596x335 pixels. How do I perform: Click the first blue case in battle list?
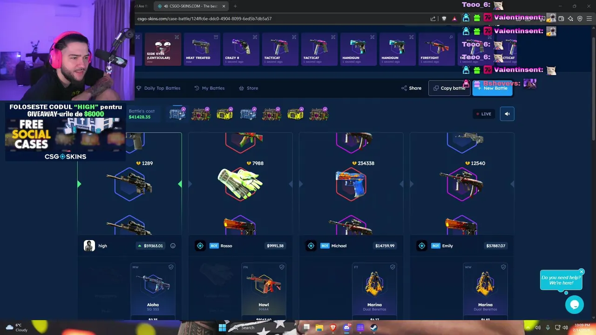tap(177, 114)
